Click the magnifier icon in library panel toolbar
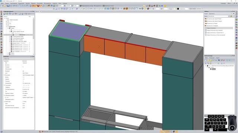 coord(208,63)
